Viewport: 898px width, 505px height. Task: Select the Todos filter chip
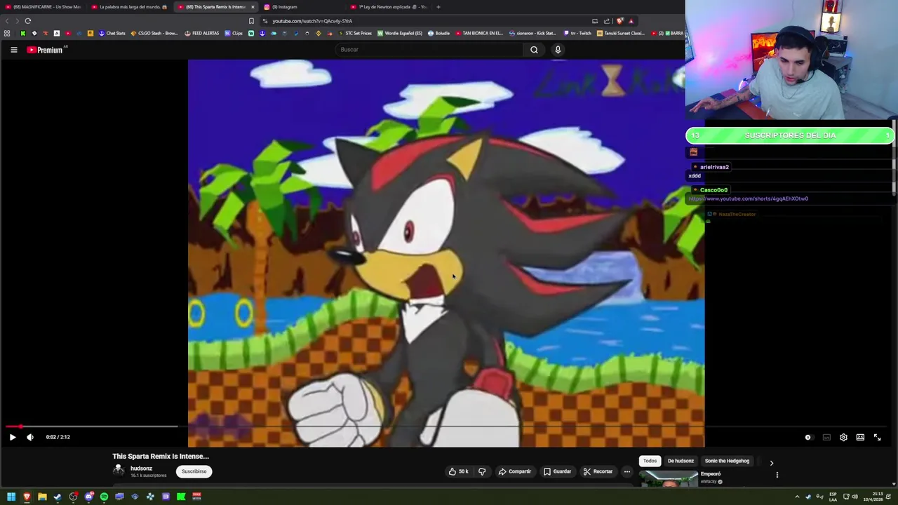[650, 461]
